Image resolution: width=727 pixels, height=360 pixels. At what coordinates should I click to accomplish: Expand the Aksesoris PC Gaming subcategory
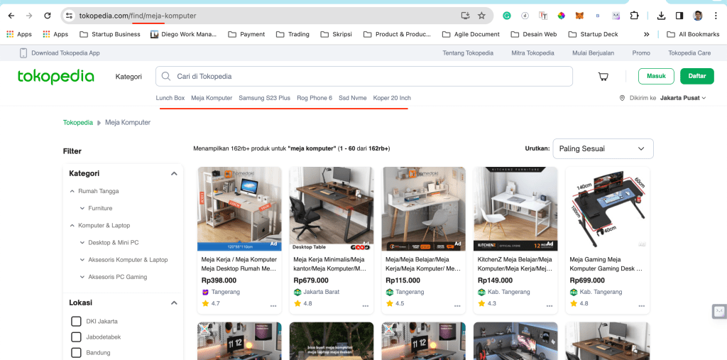[x=82, y=277]
